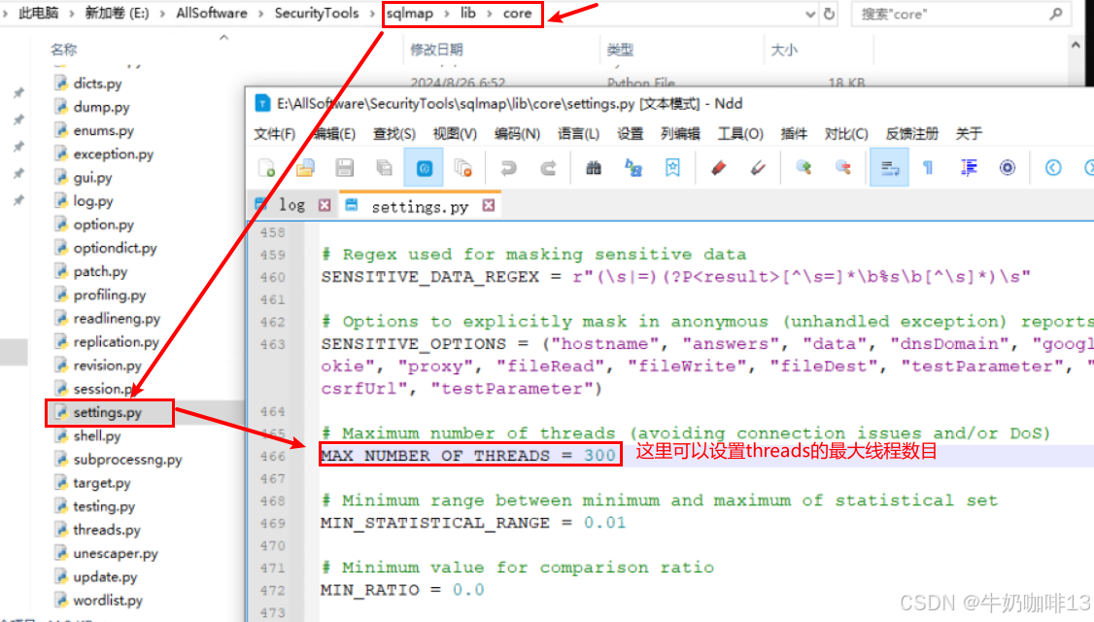
Task: Zoom in with the magnifier plus icon
Action: [x=803, y=168]
